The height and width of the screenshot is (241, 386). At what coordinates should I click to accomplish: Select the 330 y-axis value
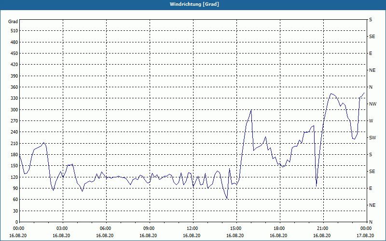(x=14, y=98)
